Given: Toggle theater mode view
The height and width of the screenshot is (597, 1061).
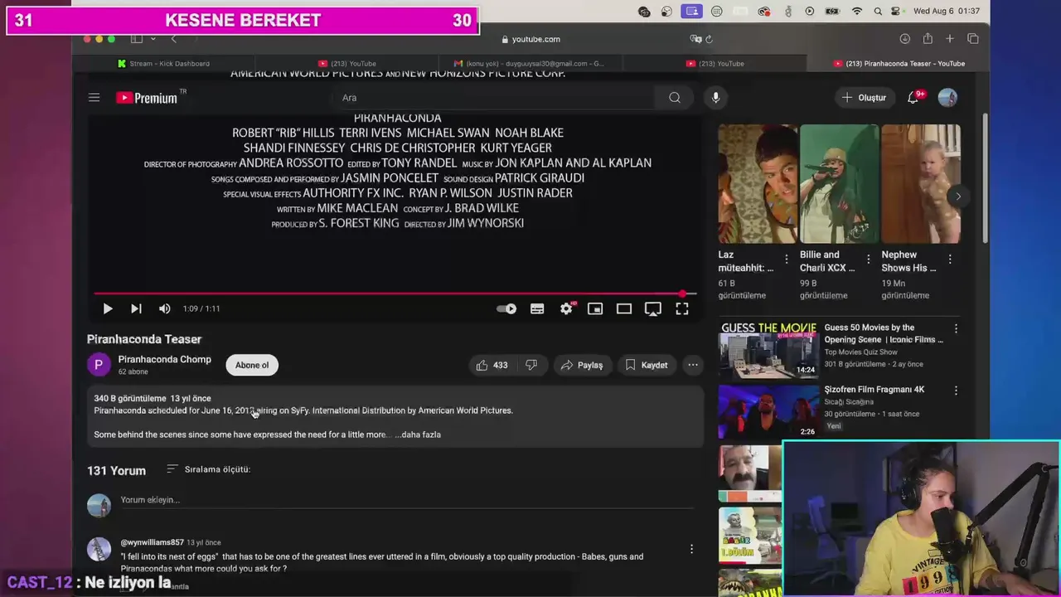Looking at the screenshot, I should point(624,308).
